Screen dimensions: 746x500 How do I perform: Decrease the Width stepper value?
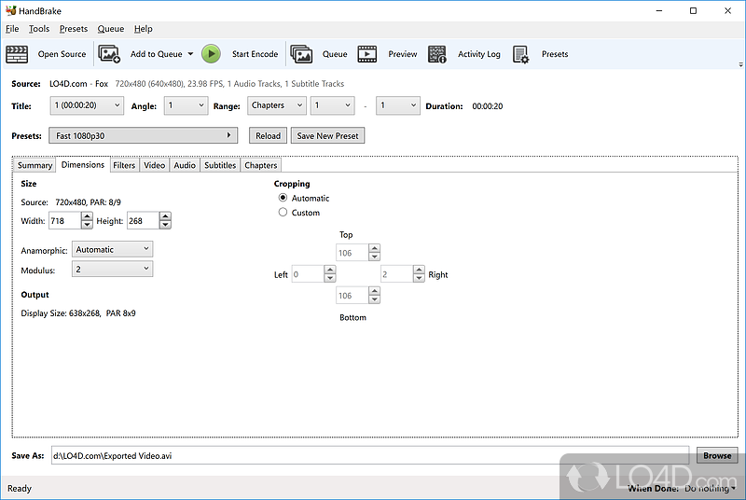(87, 225)
